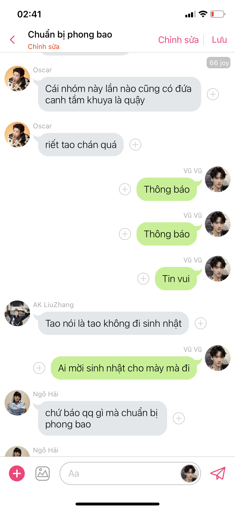Viewport: 235px width, 510px height.
Task: Tap Ngô Hải's avatar beside 'phong bao'
Action: click(x=17, y=403)
